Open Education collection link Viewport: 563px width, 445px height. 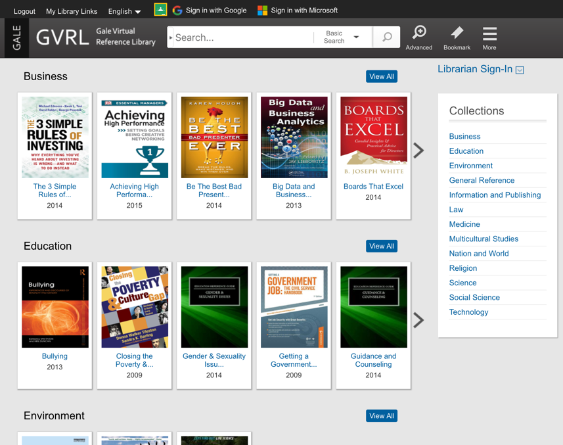click(x=466, y=151)
